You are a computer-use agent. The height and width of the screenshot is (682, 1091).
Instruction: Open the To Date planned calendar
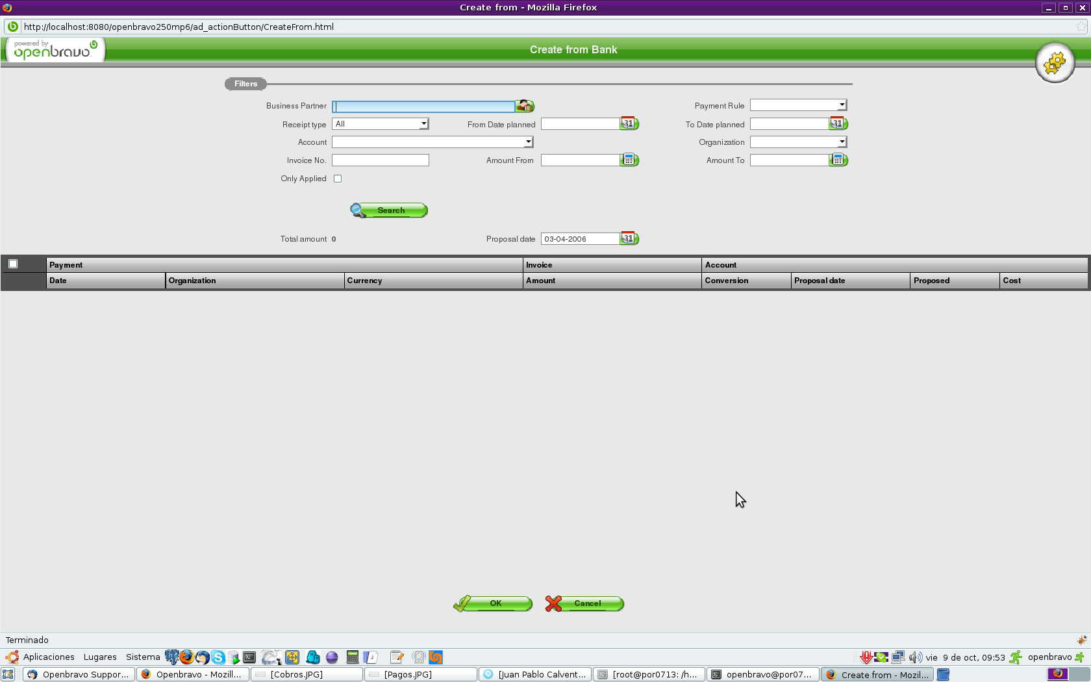click(x=838, y=123)
